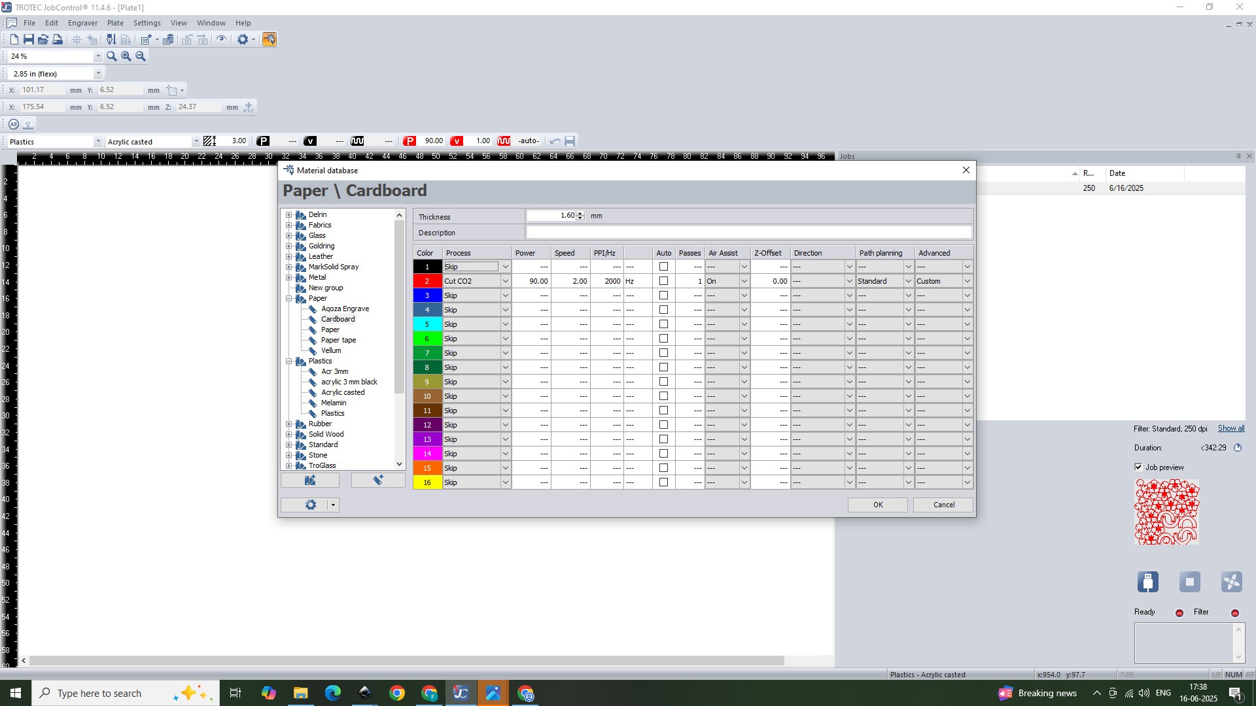Image resolution: width=1256 pixels, height=706 pixels.
Task: Open the Plate menu
Action: tap(115, 23)
